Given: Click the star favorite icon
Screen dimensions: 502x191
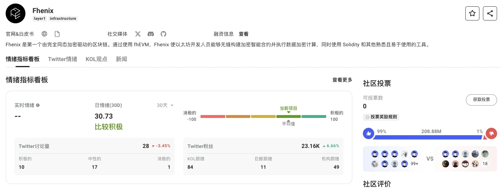Looking at the screenshot, I should pos(472,13).
